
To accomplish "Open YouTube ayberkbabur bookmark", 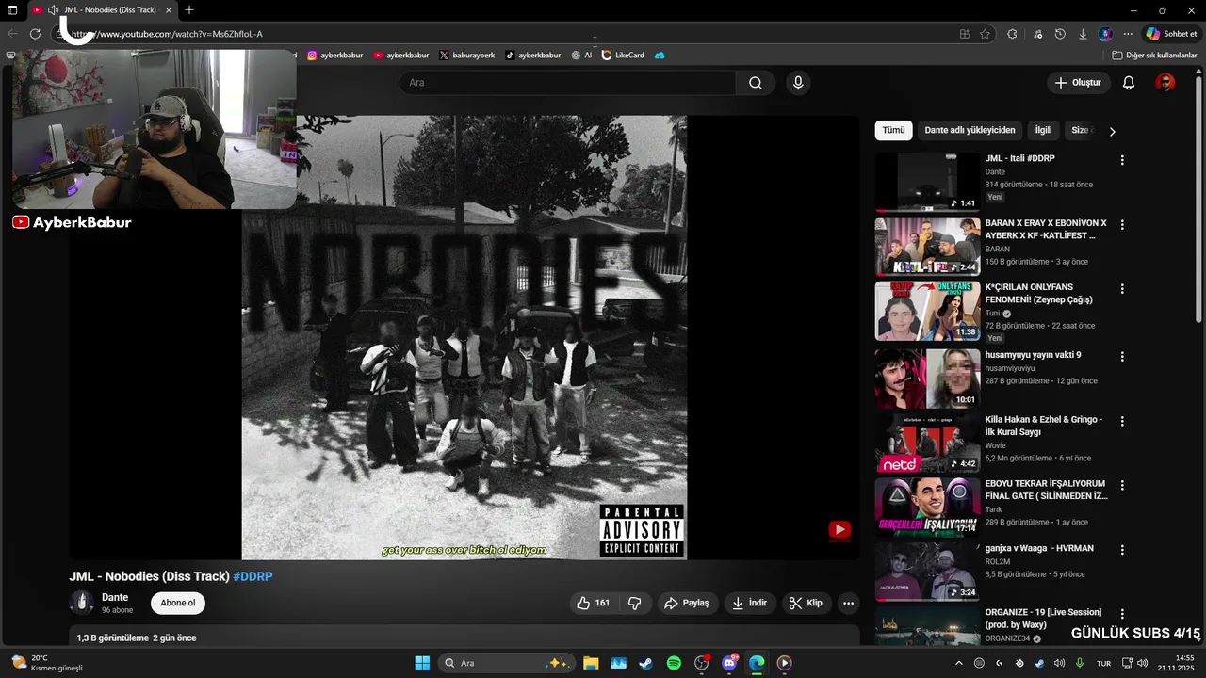I will 400,56.
